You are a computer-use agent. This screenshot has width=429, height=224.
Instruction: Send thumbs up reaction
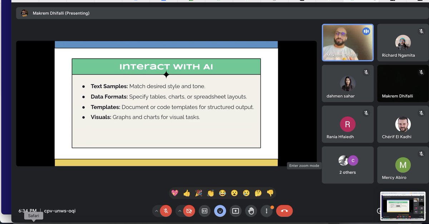(x=187, y=193)
